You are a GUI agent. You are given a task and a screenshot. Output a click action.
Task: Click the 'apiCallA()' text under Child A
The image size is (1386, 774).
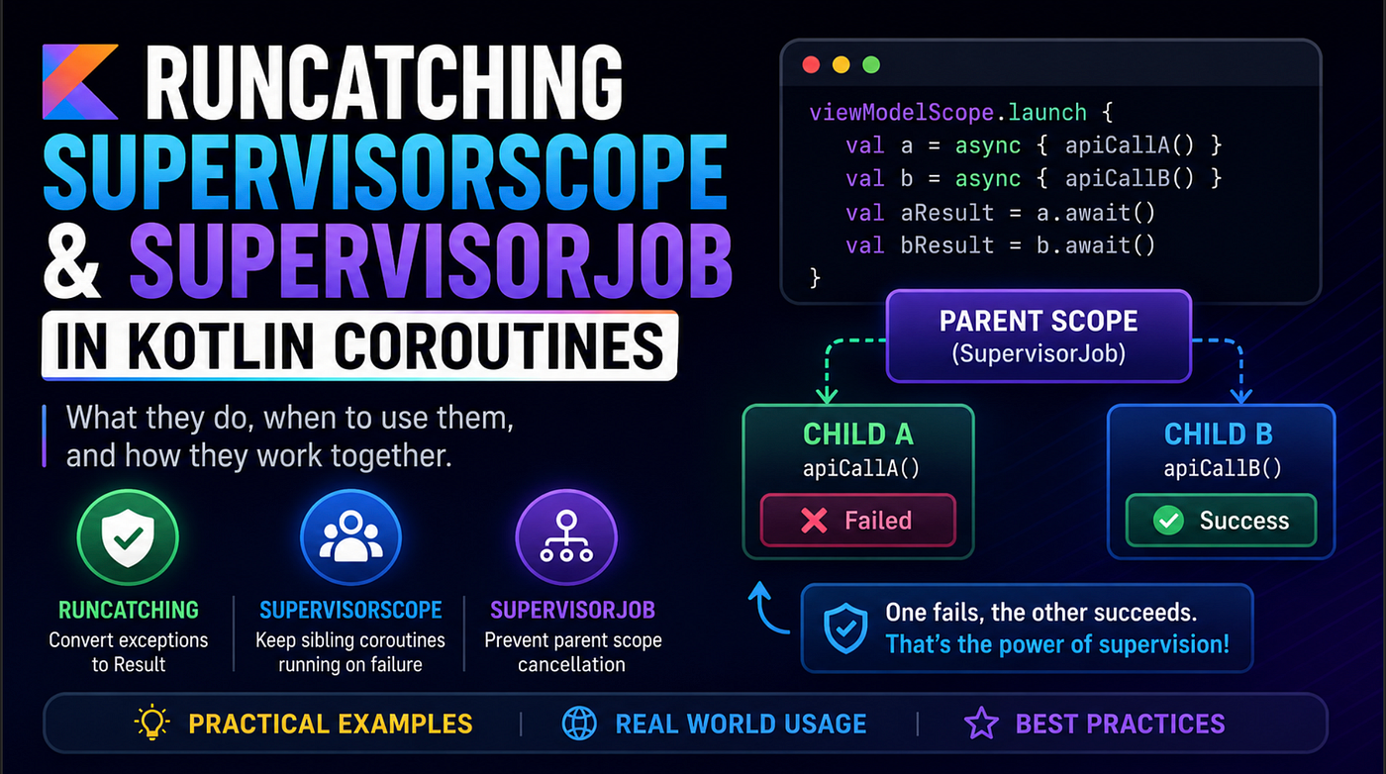click(860, 467)
